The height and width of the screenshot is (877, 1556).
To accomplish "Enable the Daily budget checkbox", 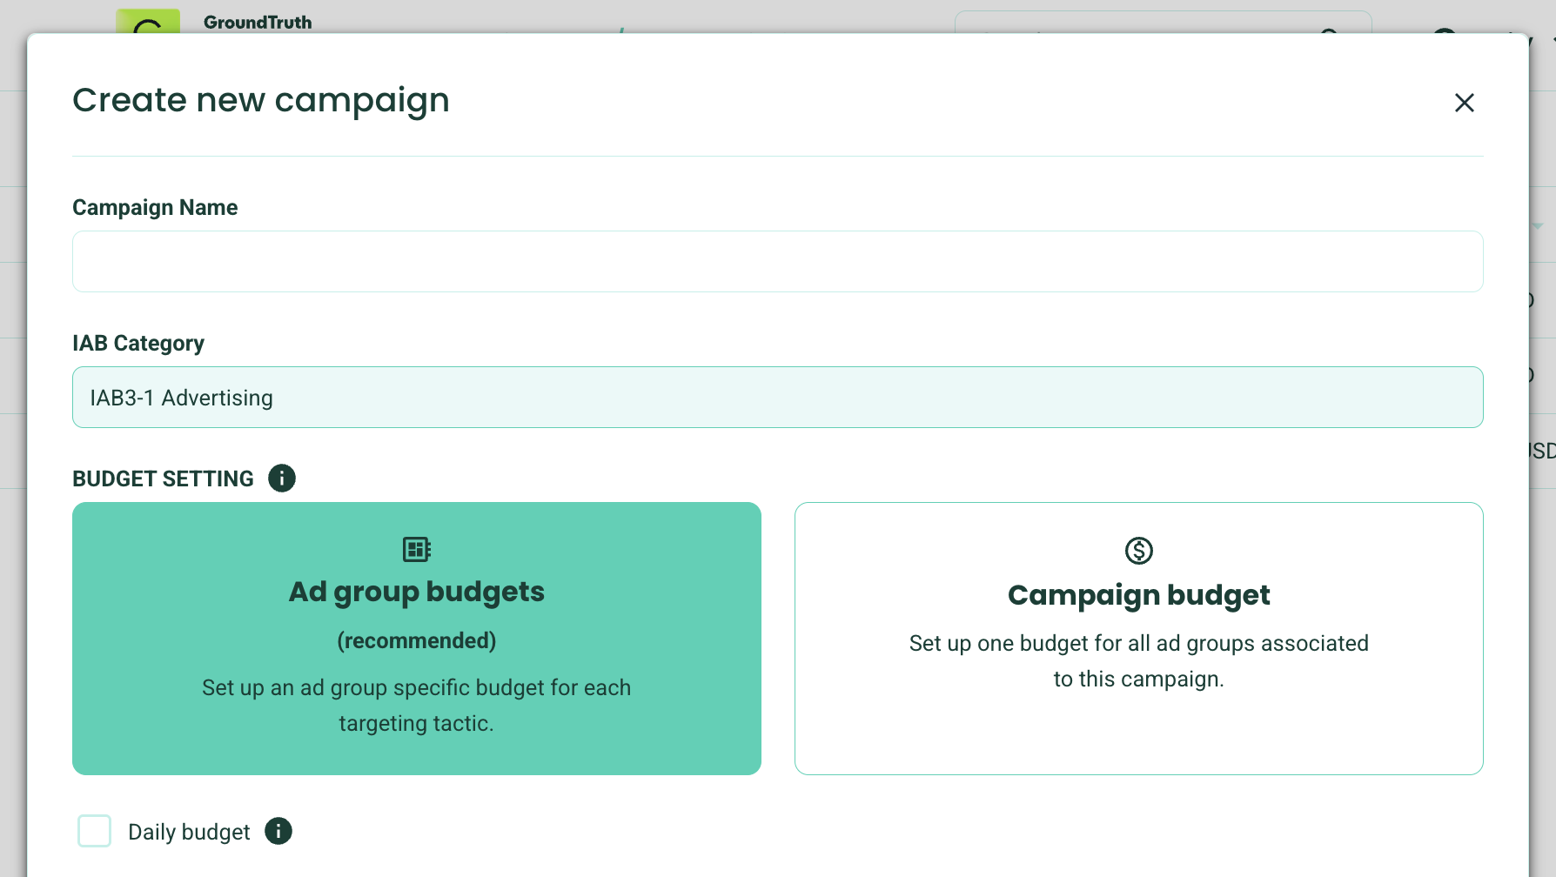I will coord(94,831).
